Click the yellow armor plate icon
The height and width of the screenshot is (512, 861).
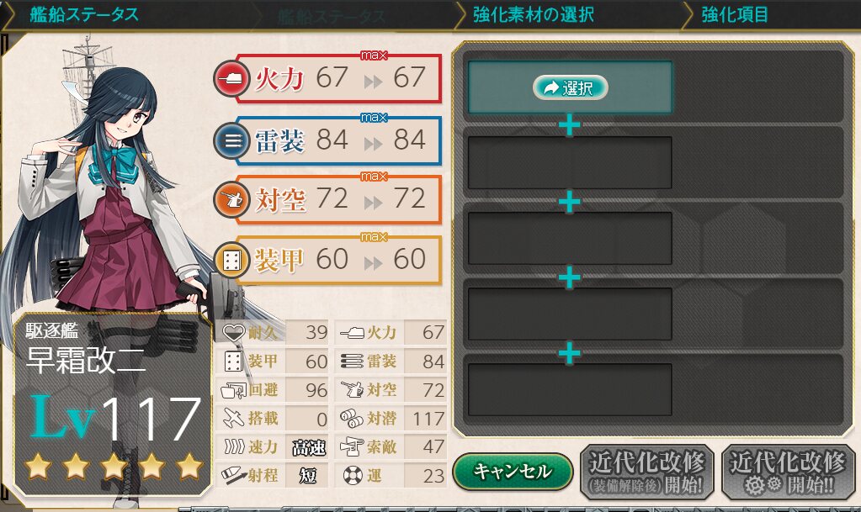(231, 261)
